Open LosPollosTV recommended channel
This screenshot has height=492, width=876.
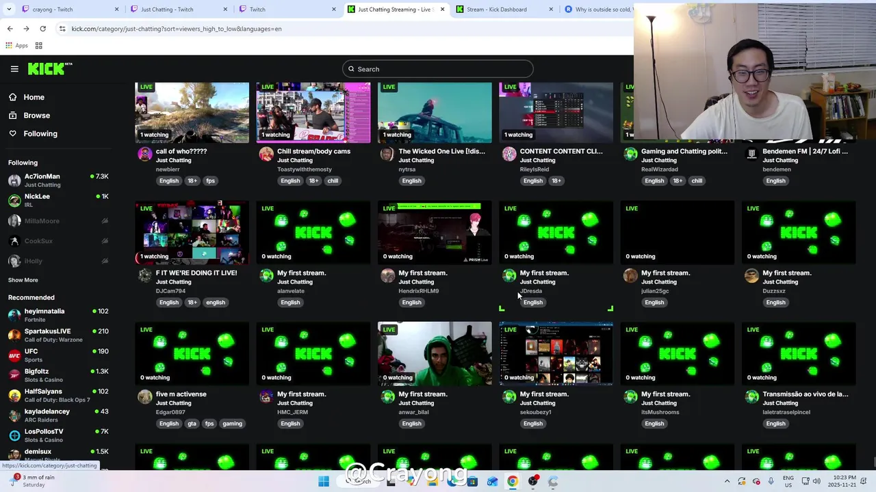click(x=58, y=435)
